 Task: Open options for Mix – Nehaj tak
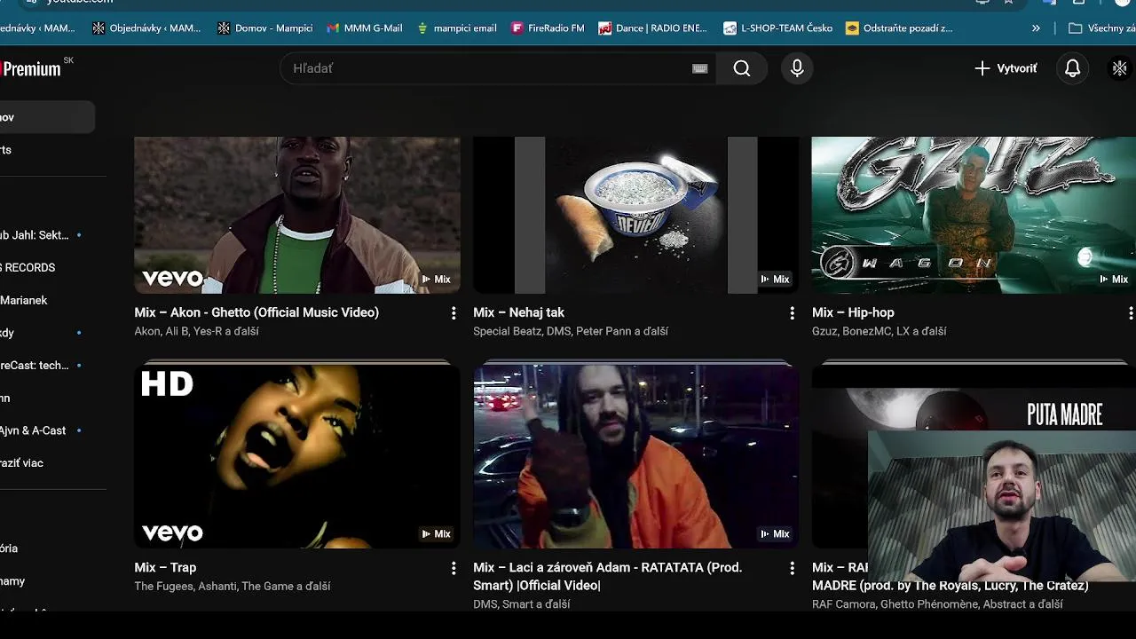point(793,313)
